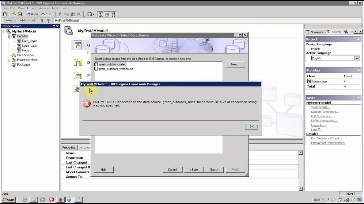Viewport: 364px width, 204px height.
Task: Open the Project menu
Action: click(32, 8)
